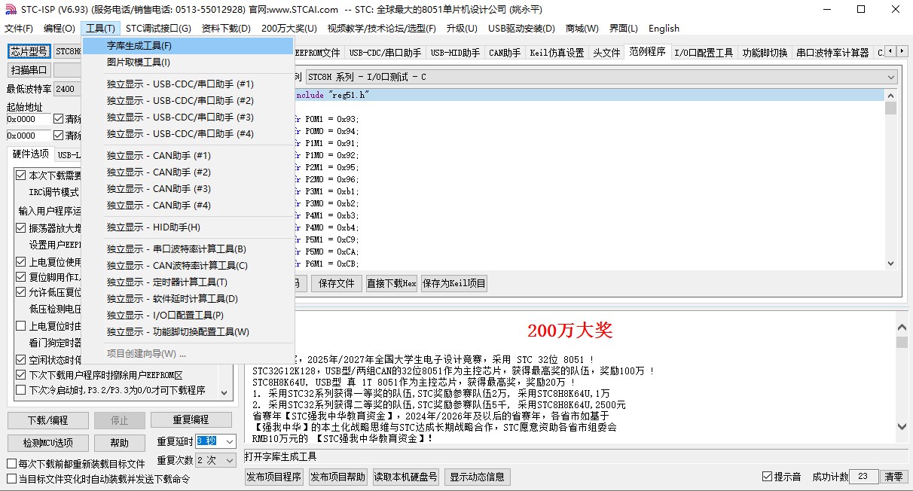Open the 升级(U) menu
This screenshot has width=913, height=491.
tap(462, 29)
